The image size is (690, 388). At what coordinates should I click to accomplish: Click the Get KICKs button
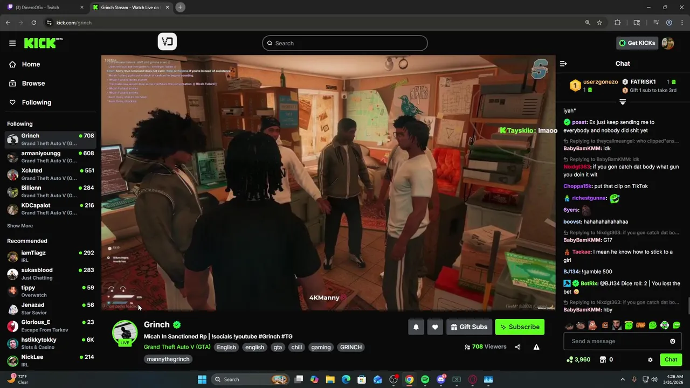coord(637,43)
